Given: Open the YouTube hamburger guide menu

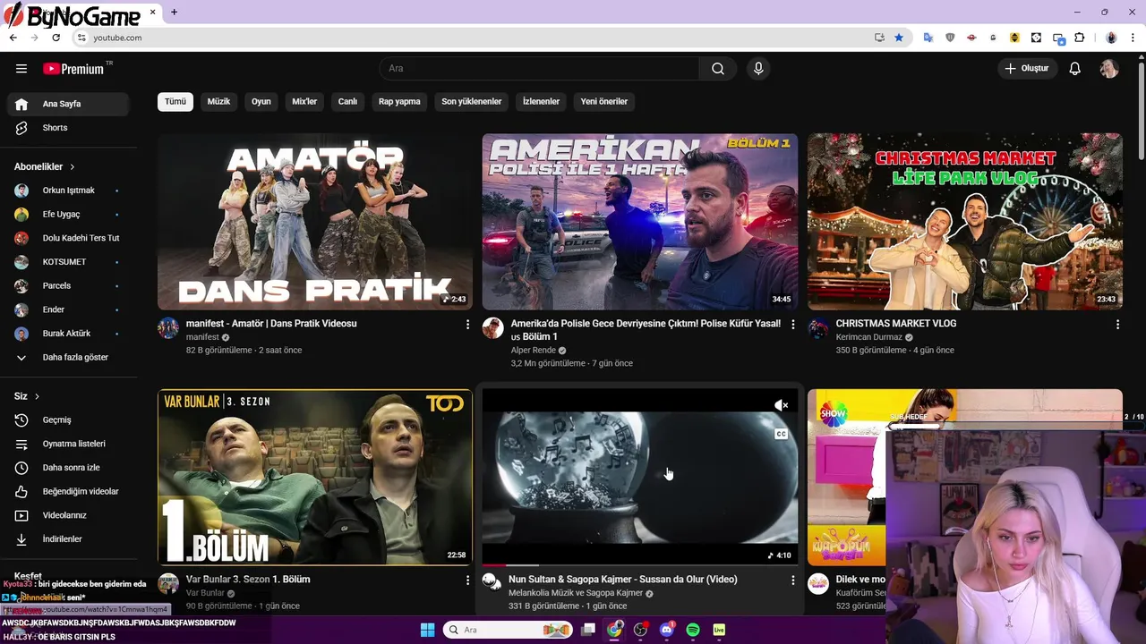Looking at the screenshot, I should (21, 69).
